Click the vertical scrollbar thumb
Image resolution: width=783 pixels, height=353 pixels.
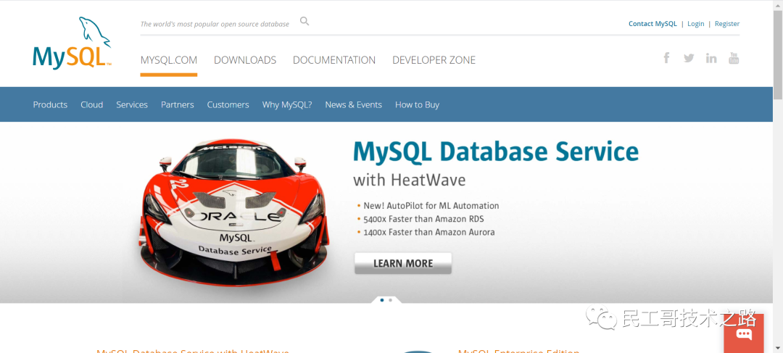click(778, 55)
